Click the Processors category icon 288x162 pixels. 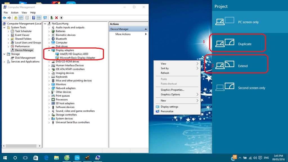pos(53,100)
